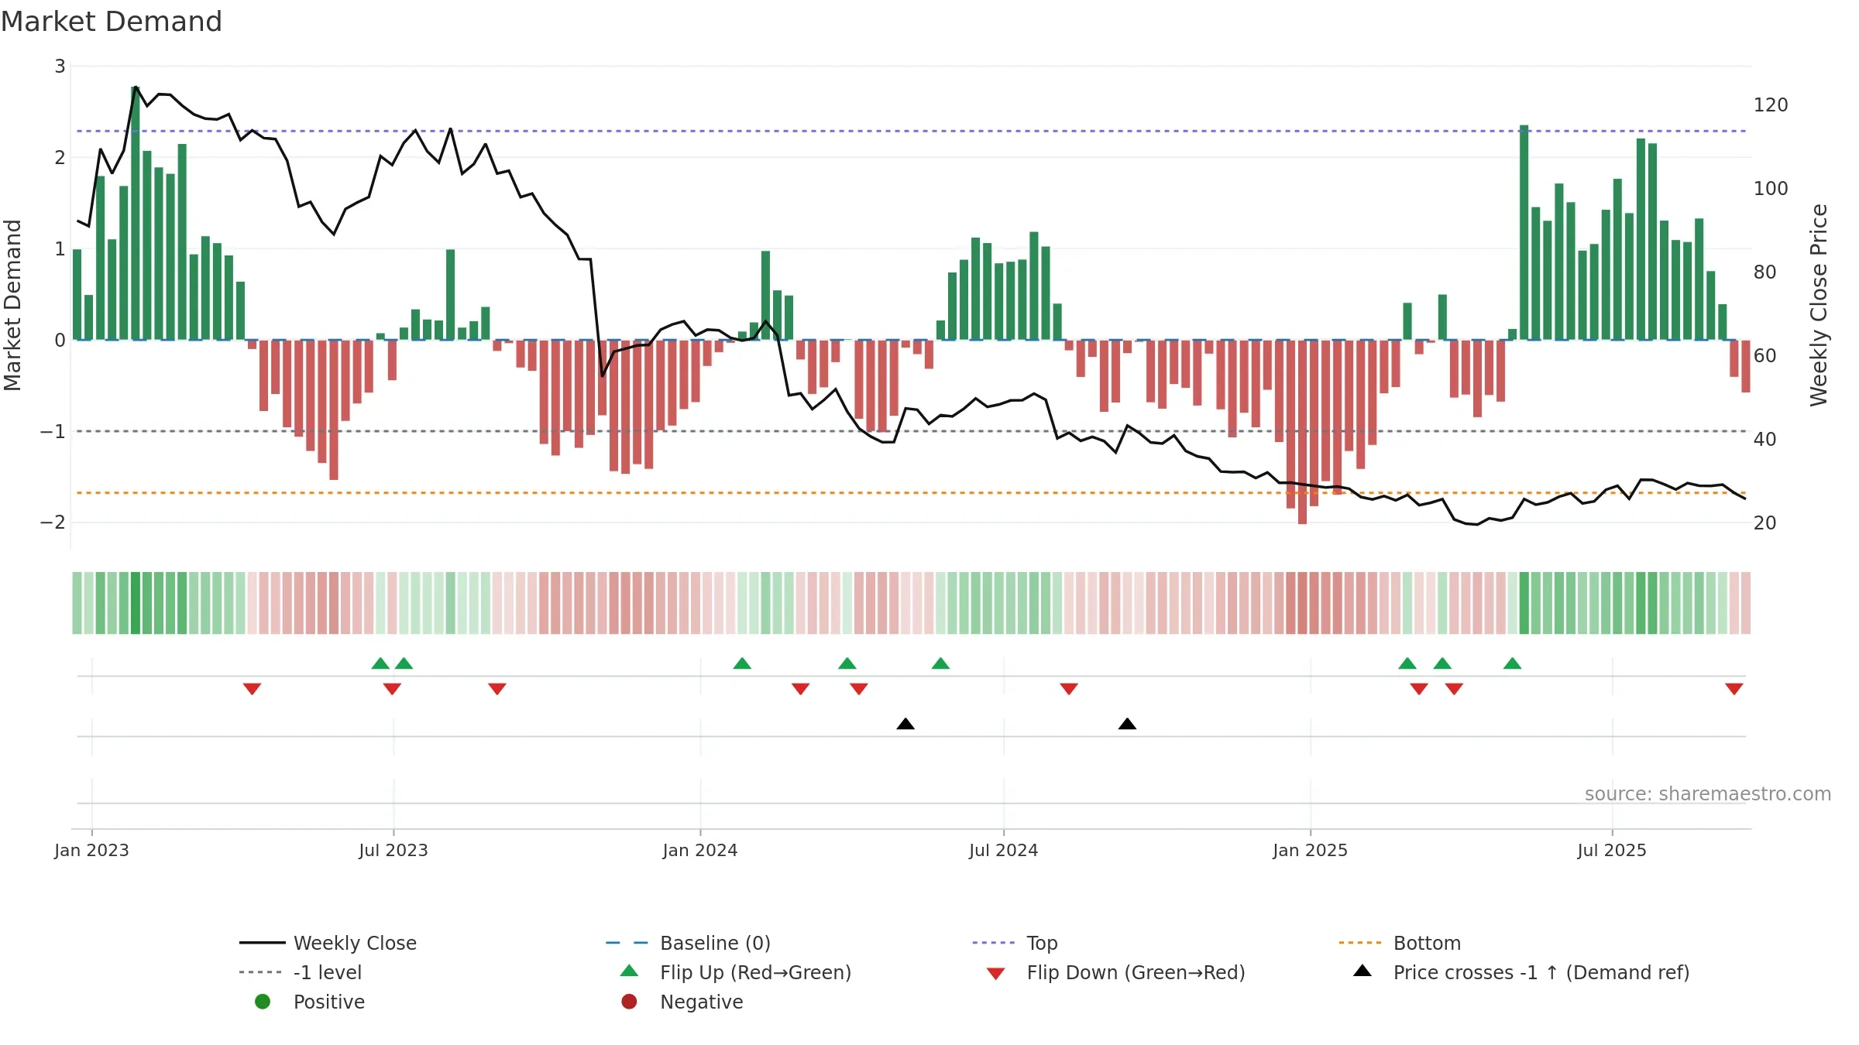1859x1045 pixels.
Task: Click the 'Jan 2023' x-axis label
Action: pos(91,850)
